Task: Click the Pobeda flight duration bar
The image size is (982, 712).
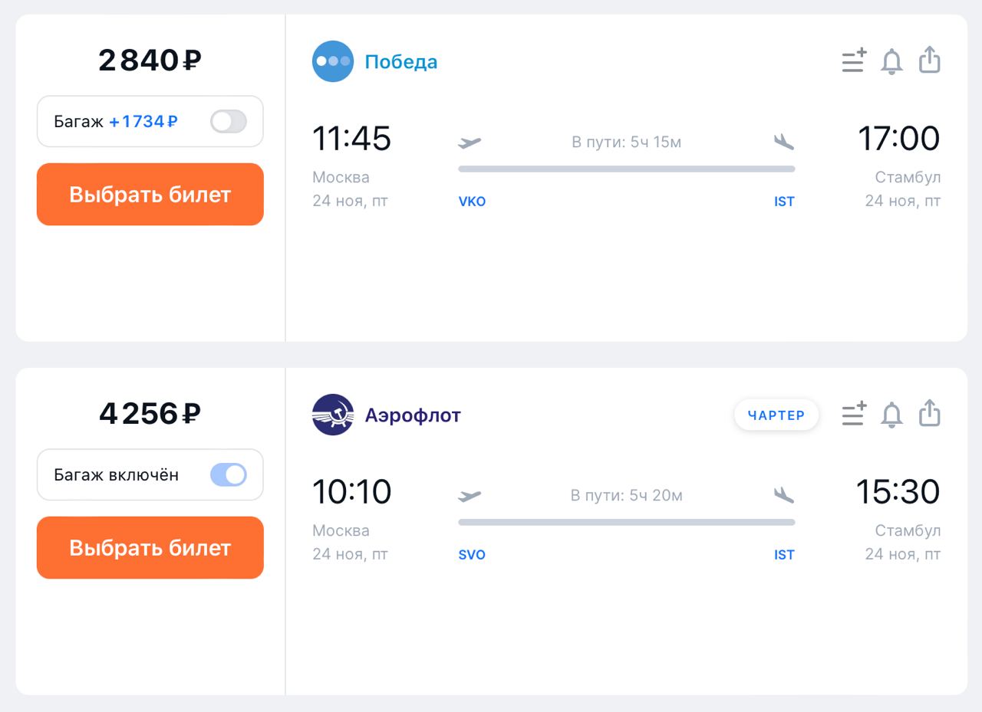Action: (626, 169)
